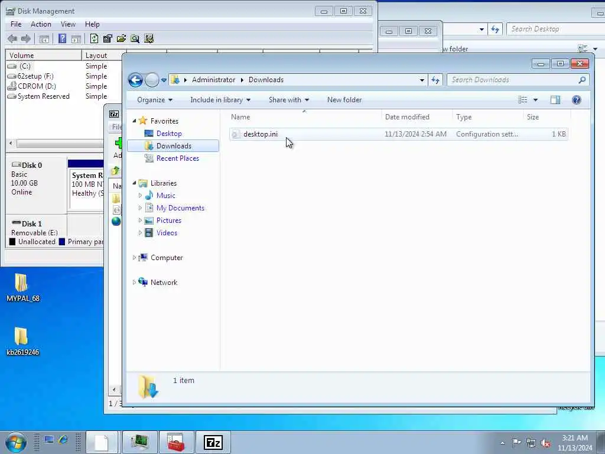The image size is (605, 454).
Task: Open recent pages dropdown beside forward button
Action: (164, 80)
